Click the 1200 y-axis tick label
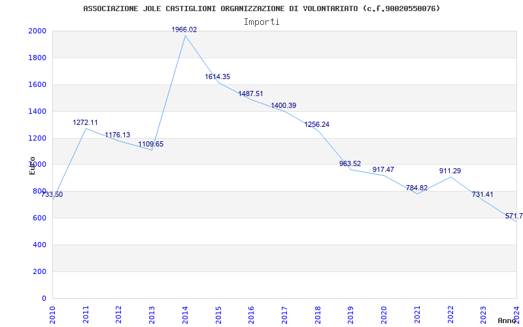Screen dimensions: 523x327 pos(39,138)
